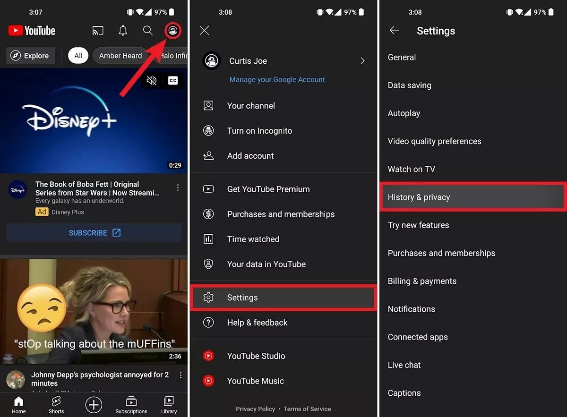The height and width of the screenshot is (417, 567).
Task: Open the Explore compass chip
Action: coord(31,56)
